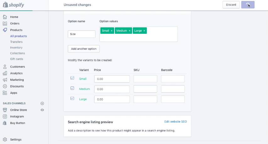This screenshot has height=144, width=268.
Task: Uncheck the Small variant checkbox
Action: pyautogui.click(x=72, y=78)
